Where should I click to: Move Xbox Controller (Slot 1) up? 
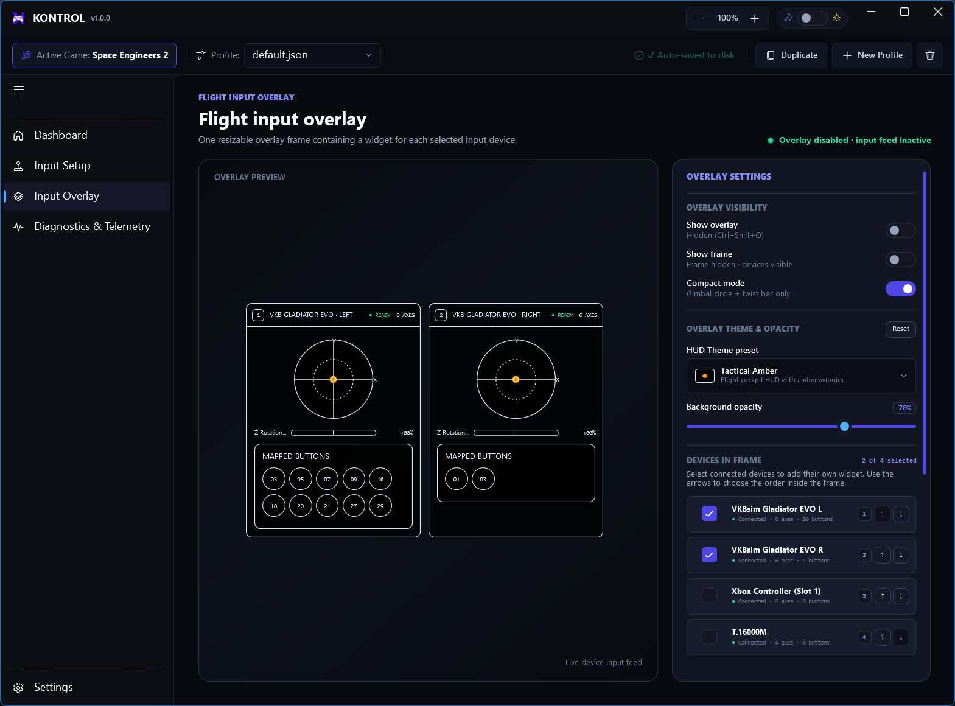[x=883, y=596]
